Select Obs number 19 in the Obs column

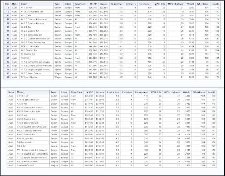8,50
